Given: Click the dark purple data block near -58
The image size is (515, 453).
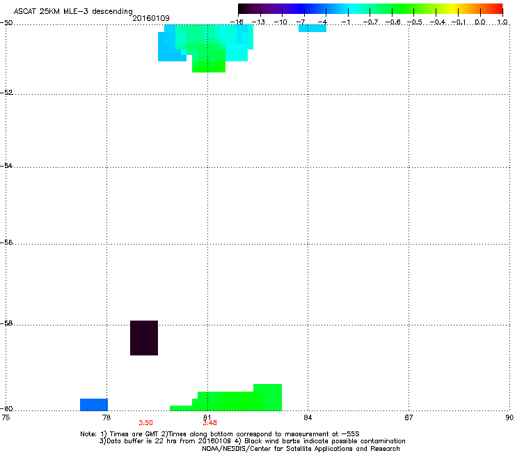Looking at the screenshot, I should click(x=144, y=338).
